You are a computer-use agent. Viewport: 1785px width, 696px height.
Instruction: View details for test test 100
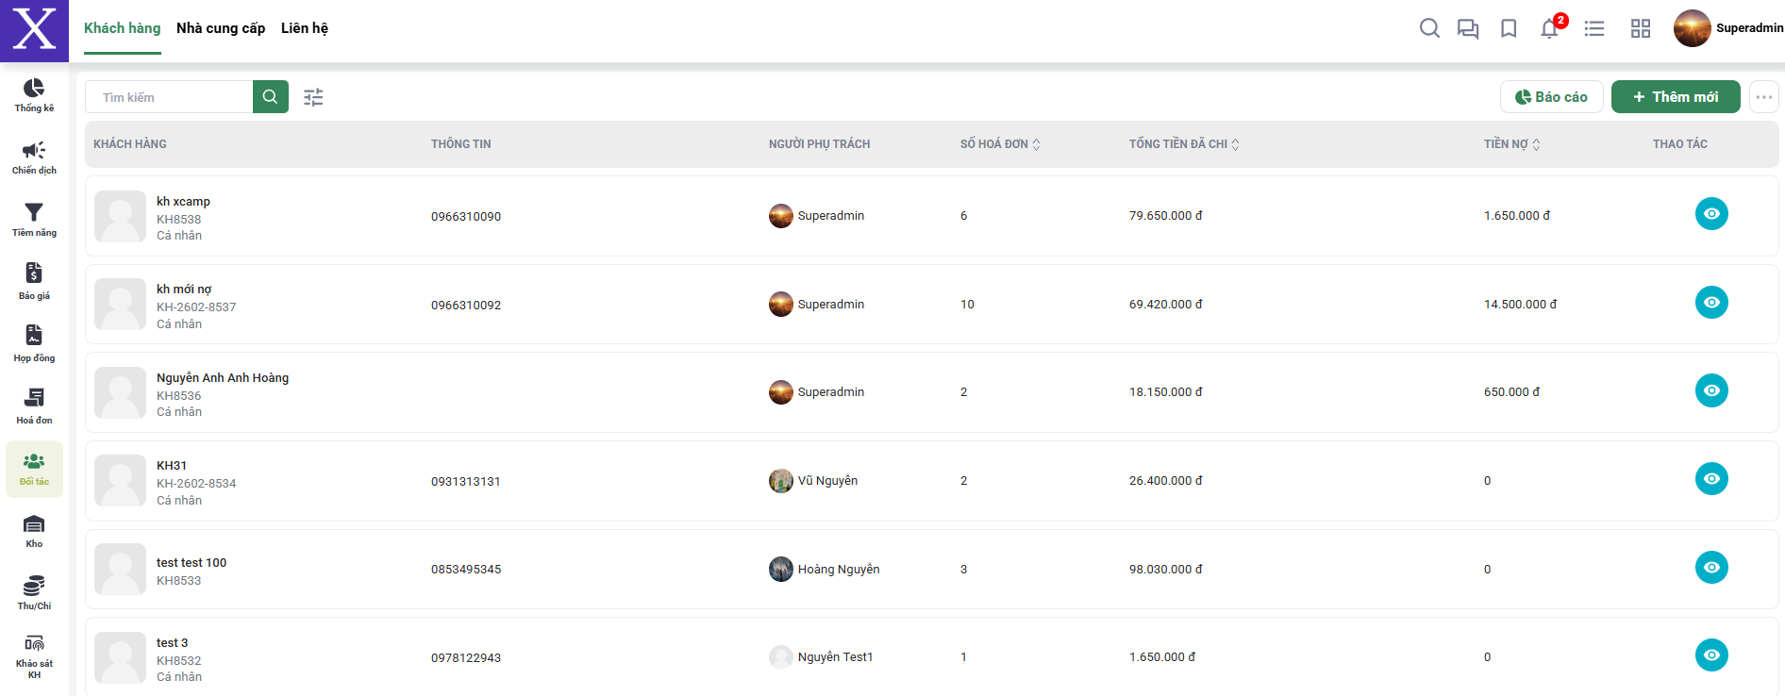click(x=1710, y=568)
